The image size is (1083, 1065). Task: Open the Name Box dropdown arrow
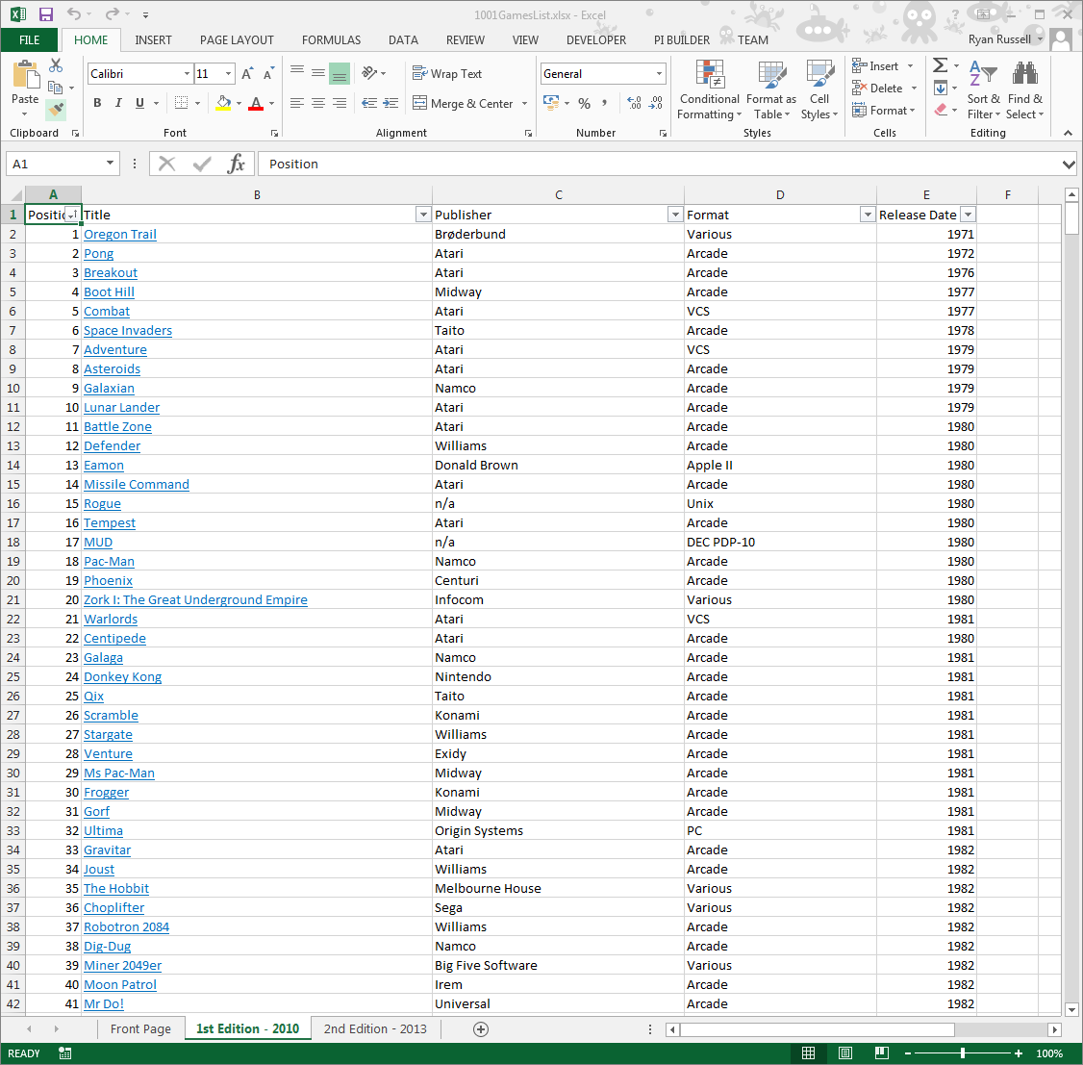click(x=110, y=163)
